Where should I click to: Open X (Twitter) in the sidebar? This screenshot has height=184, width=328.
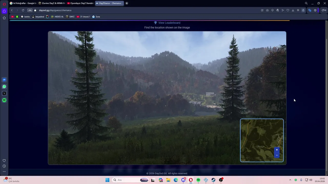pos(4,94)
